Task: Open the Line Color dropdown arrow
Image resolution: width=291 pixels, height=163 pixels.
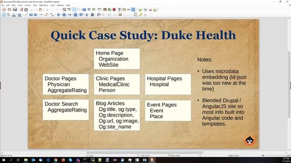Action: coord(16,15)
